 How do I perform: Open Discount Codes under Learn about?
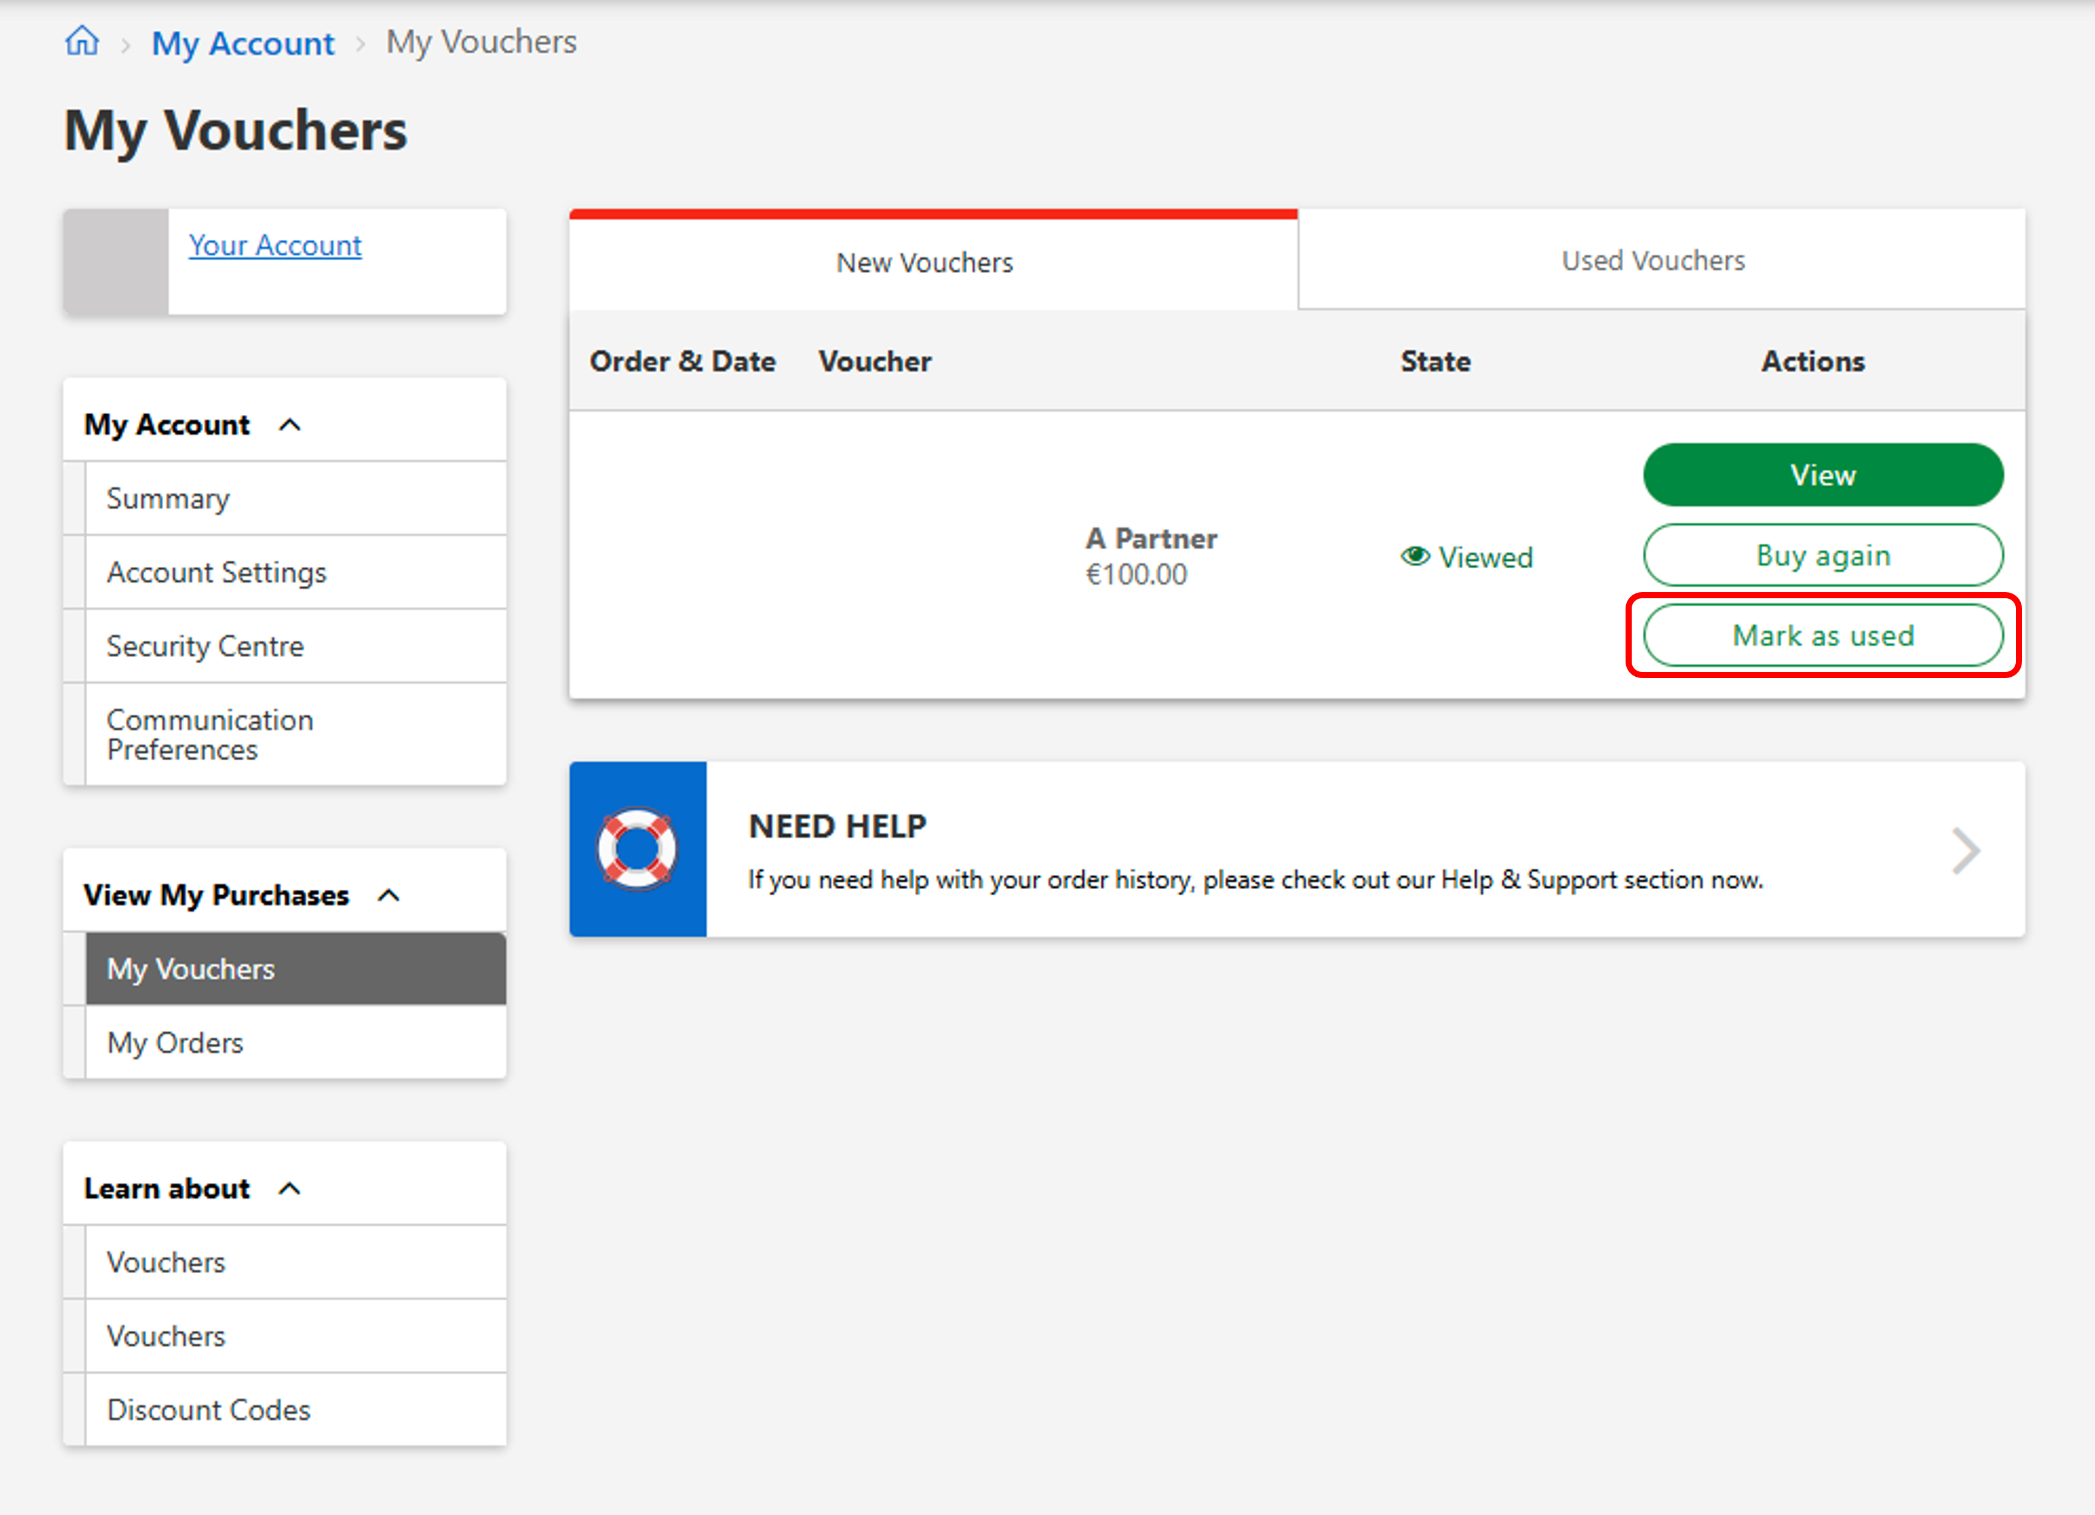(296, 1409)
